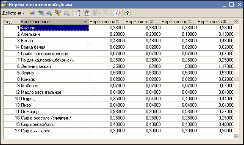Select the Зелень свежая row
The height and width of the screenshot is (145, 244).
point(54,66)
